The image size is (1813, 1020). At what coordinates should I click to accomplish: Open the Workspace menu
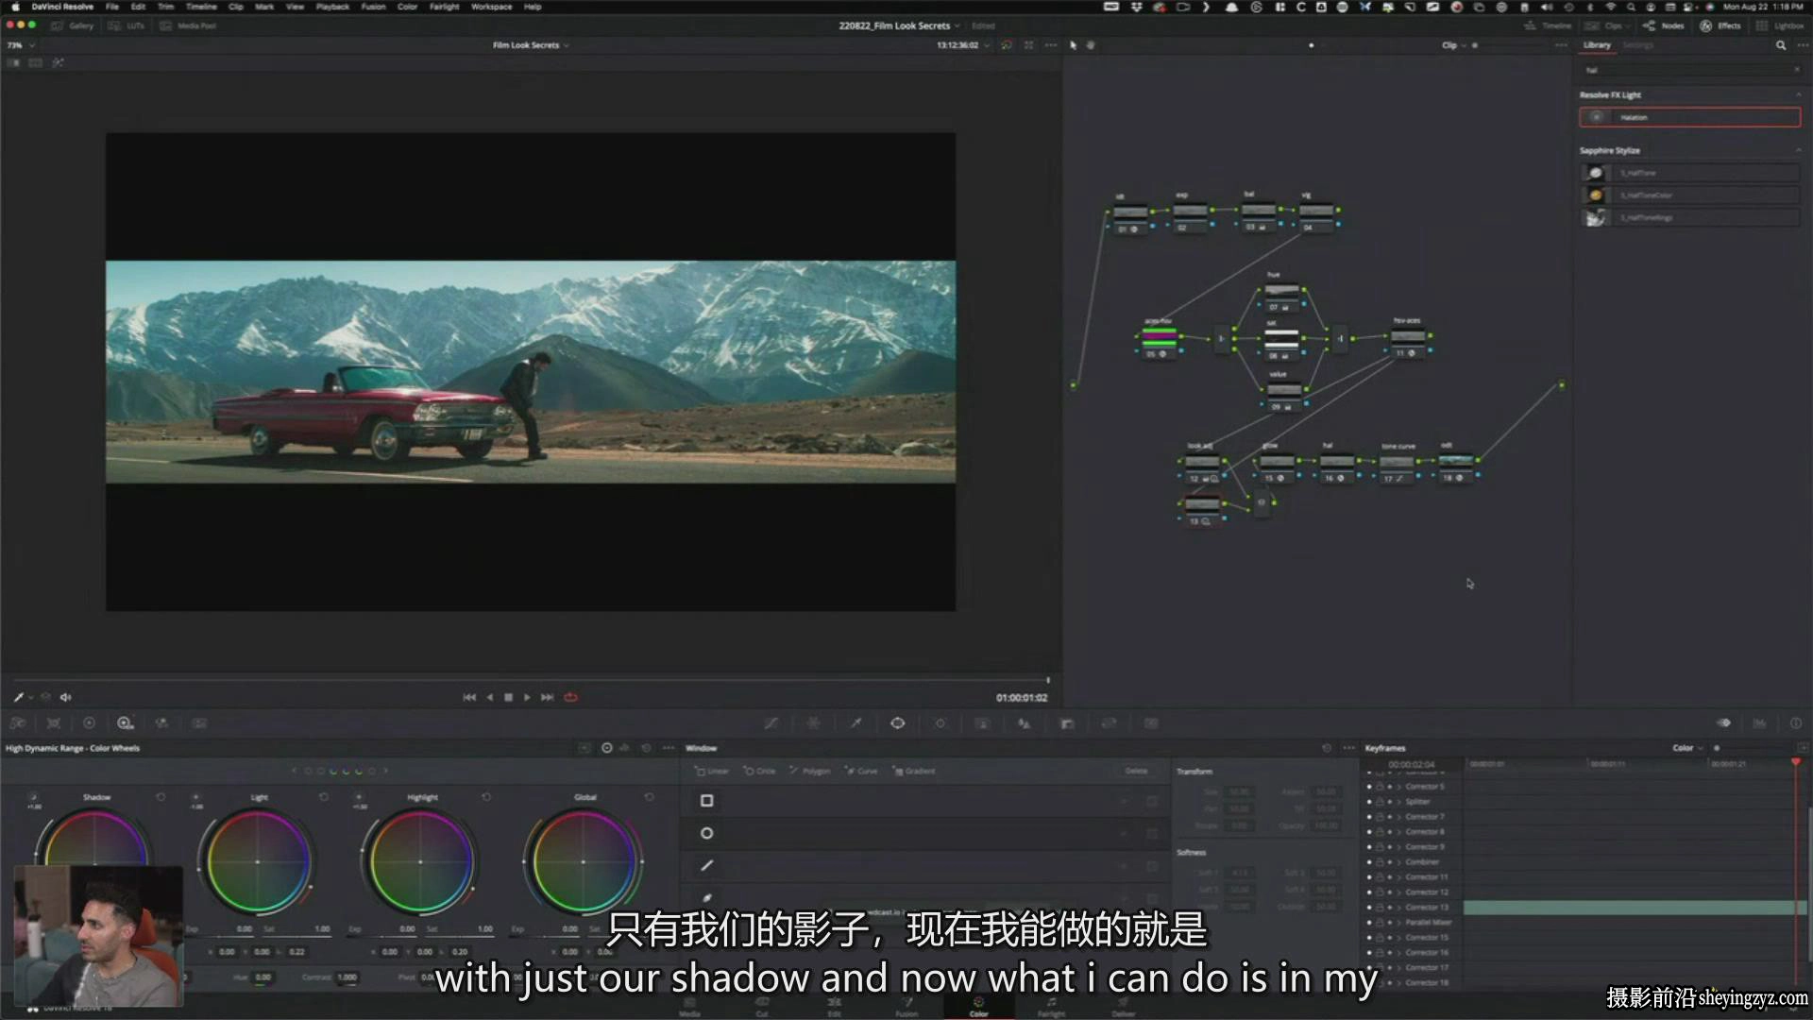coord(491,7)
